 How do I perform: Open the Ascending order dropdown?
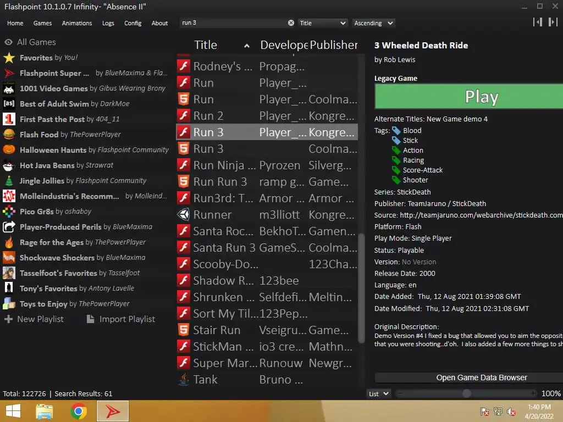point(373,23)
